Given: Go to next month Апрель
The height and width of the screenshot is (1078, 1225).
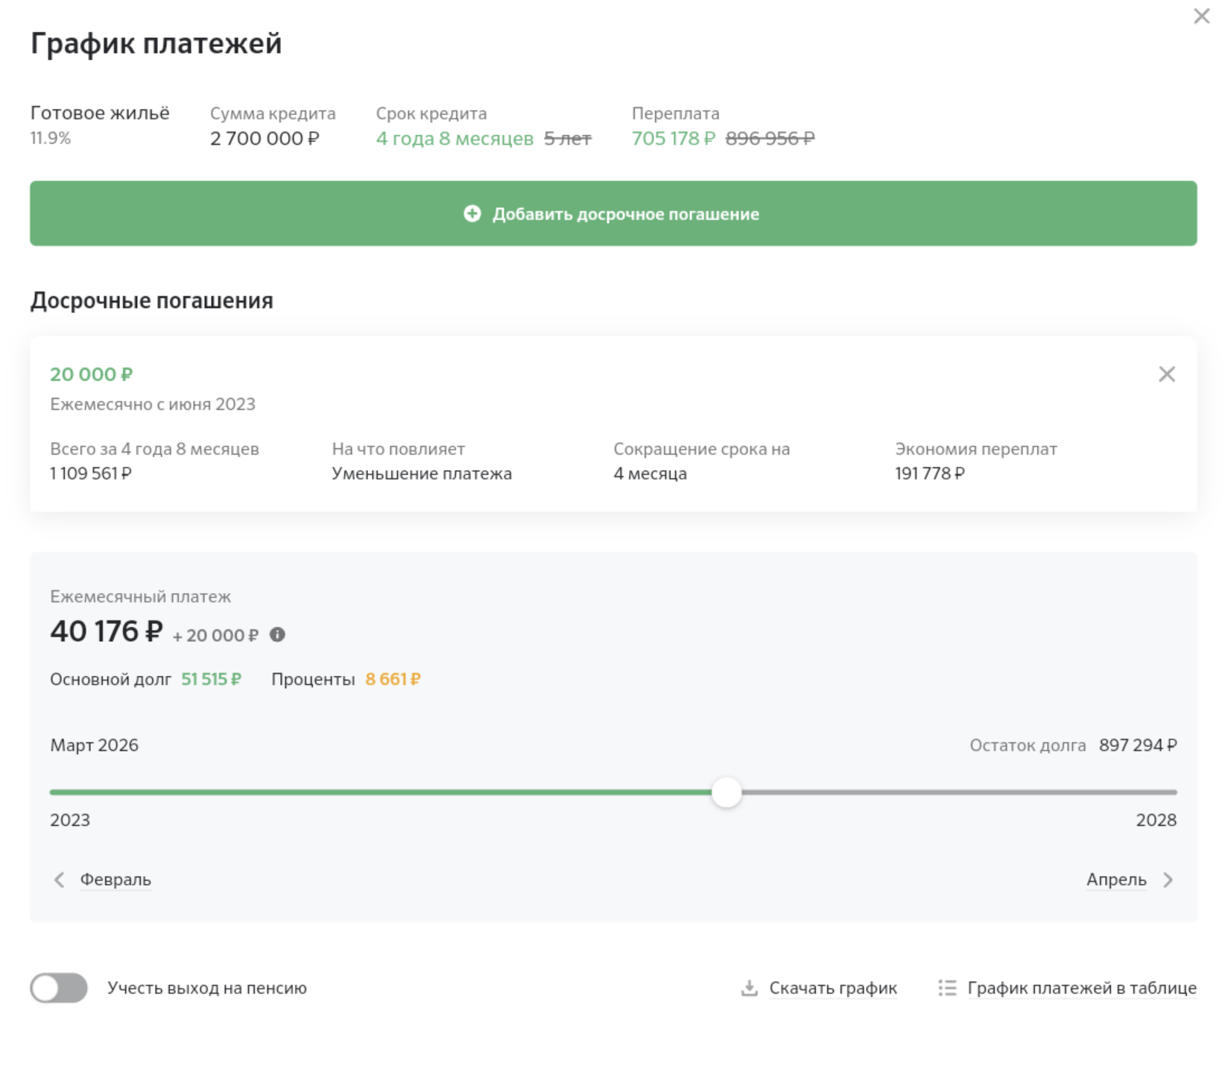Looking at the screenshot, I should [x=1115, y=880].
